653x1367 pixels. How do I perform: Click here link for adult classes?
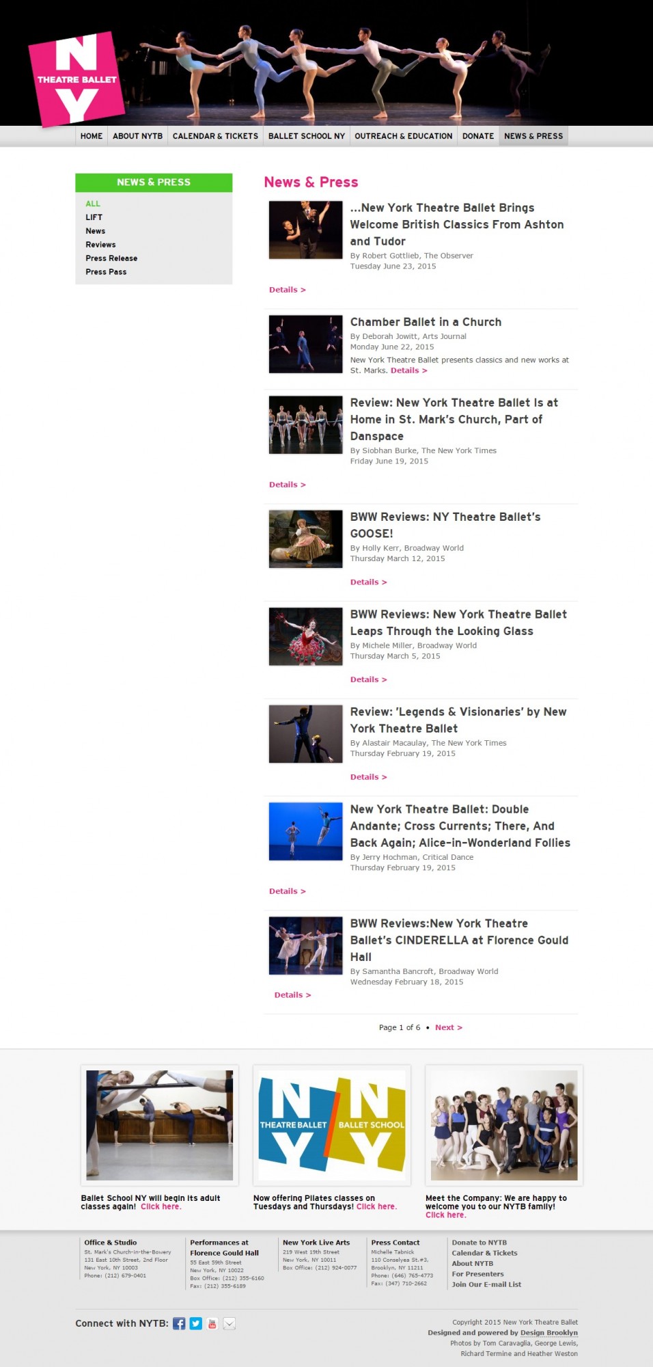[x=161, y=1206]
